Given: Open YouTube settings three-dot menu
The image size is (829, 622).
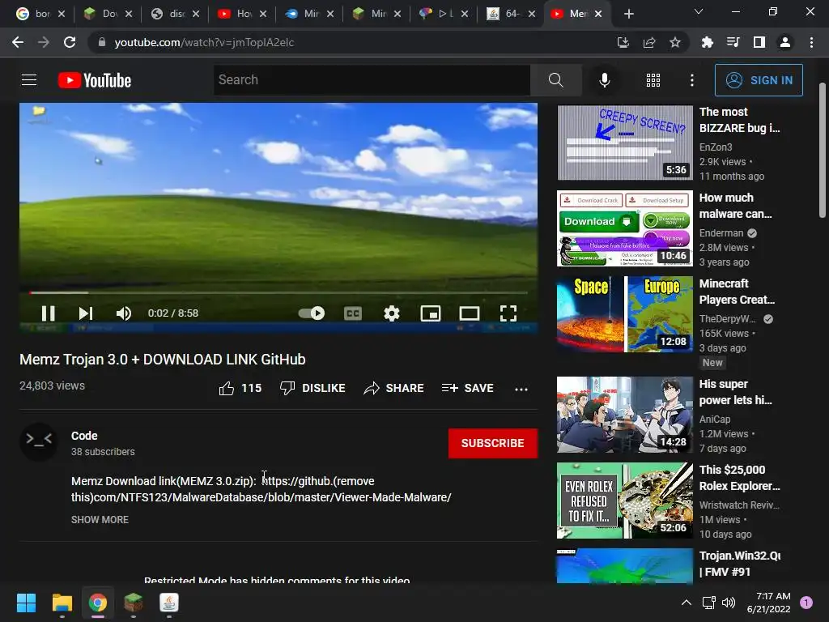Looking at the screenshot, I should 692,80.
